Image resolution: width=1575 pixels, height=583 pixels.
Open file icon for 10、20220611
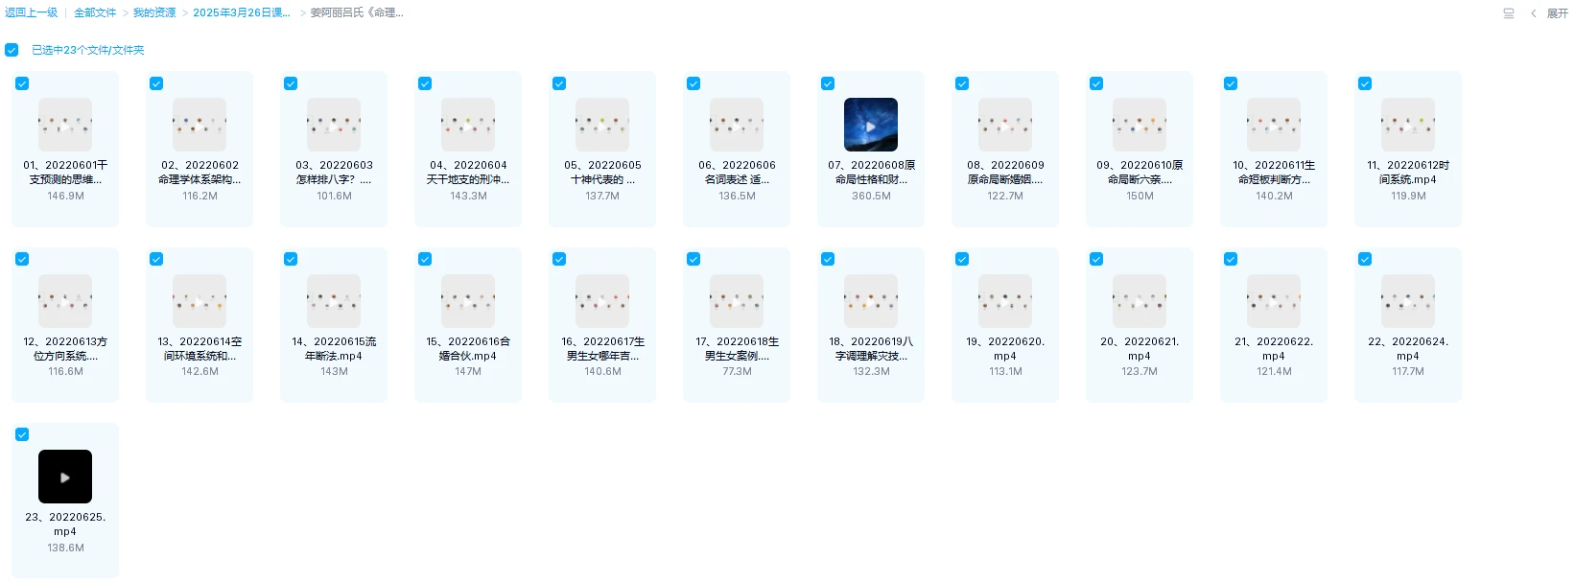pos(1274,125)
